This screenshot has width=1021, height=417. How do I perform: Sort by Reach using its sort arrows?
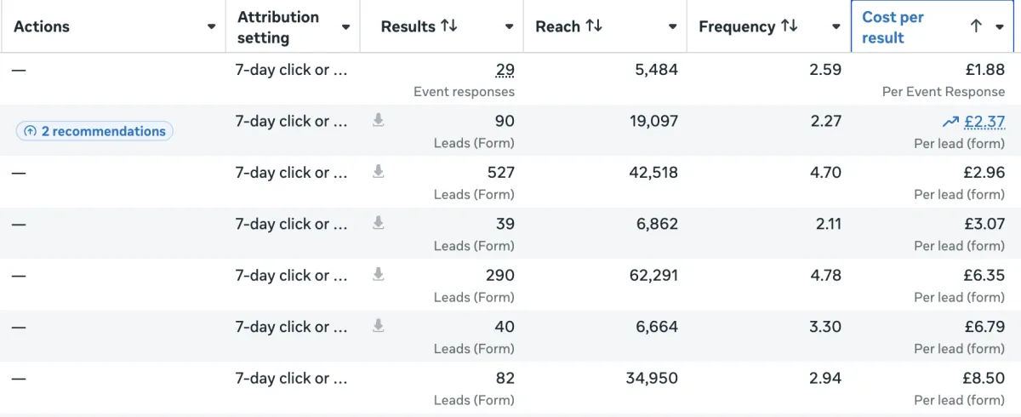[x=594, y=26]
